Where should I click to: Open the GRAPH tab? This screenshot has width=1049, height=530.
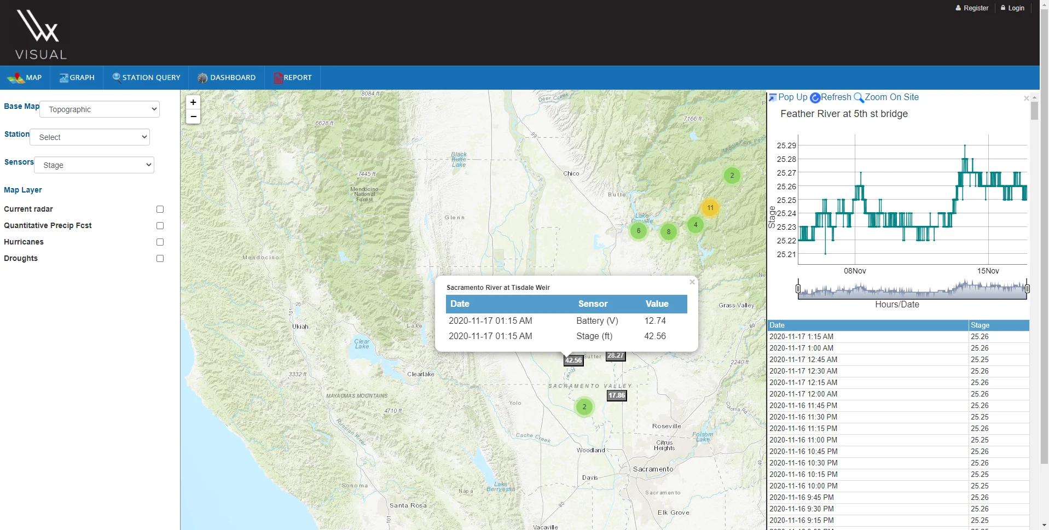(x=77, y=78)
